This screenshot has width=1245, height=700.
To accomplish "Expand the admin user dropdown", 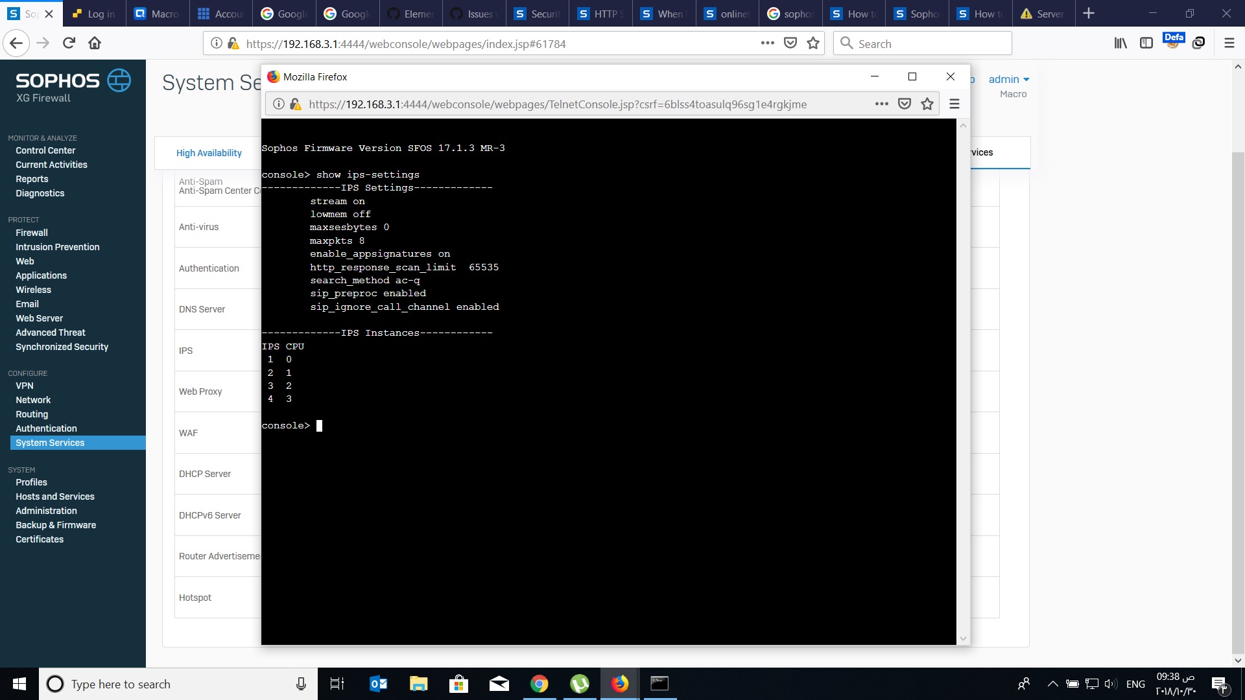I will click(x=1008, y=79).
